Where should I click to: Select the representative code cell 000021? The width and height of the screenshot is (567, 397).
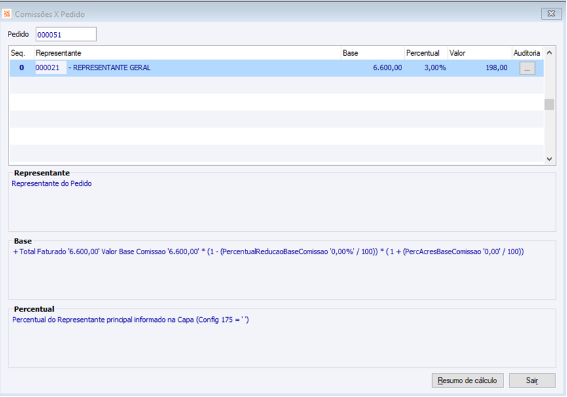[x=50, y=68]
